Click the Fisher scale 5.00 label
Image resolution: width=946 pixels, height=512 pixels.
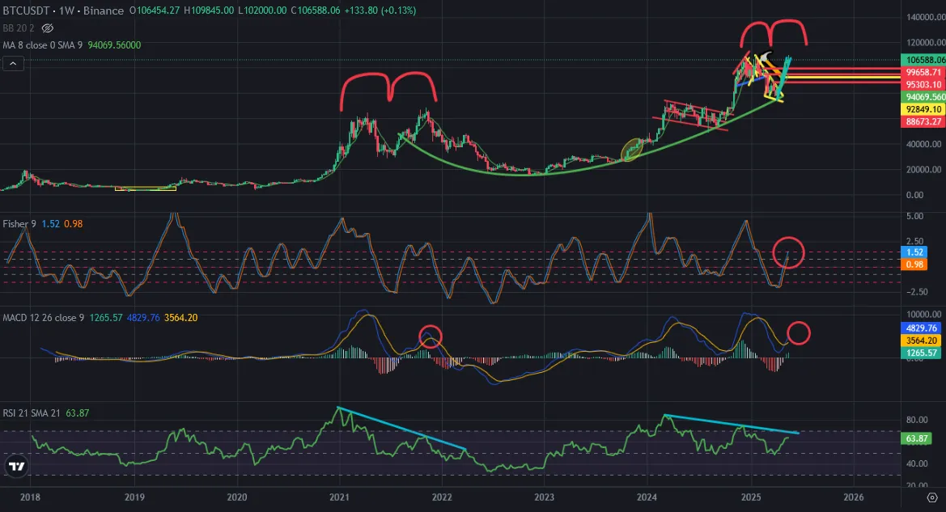914,216
